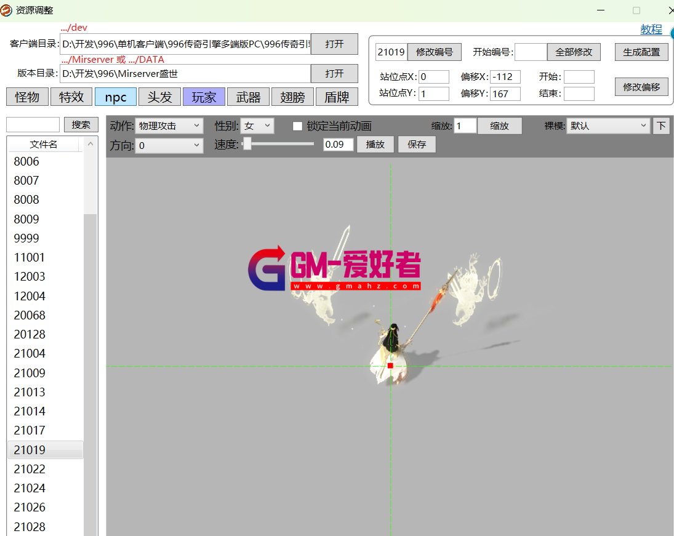The image size is (674, 536).
Task: Click the 偏移X field showing -112
Action: 505,77
